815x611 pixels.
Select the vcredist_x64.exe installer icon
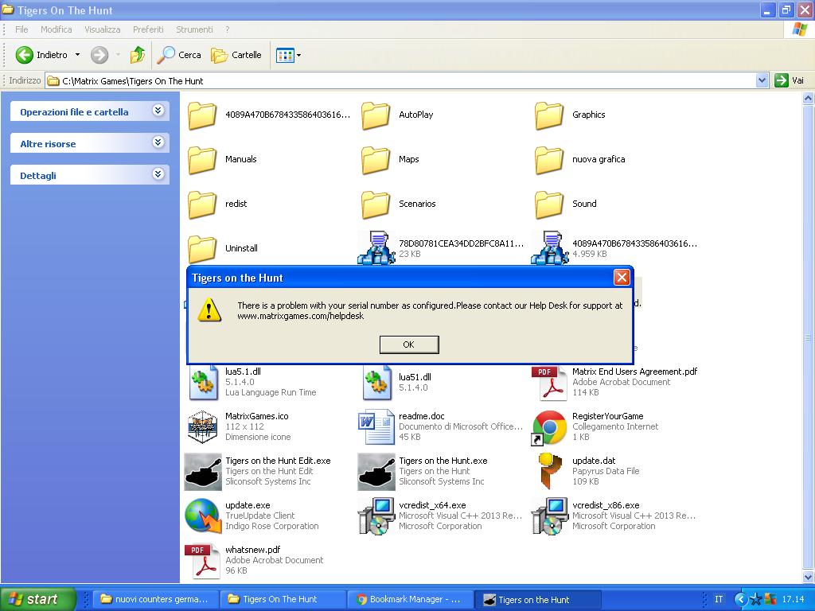[376, 516]
